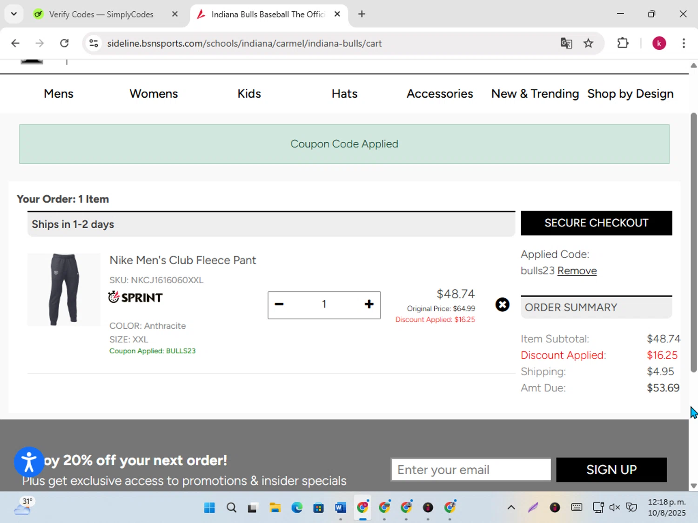This screenshot has width=698, height=523.
Task: Open the translate page icon
Action: 566,43
